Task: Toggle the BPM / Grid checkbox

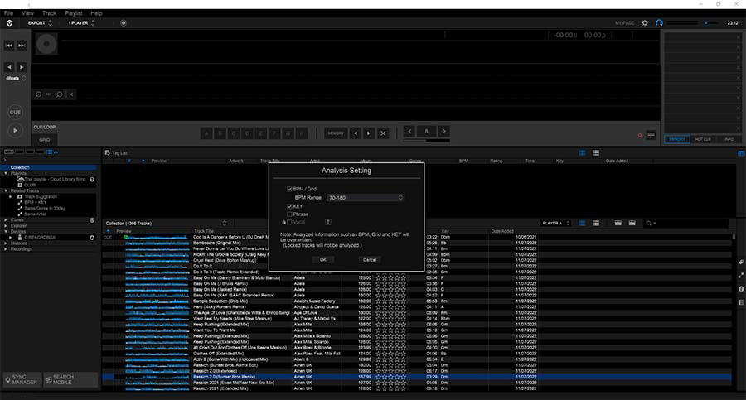Action: tap(289, 189)
